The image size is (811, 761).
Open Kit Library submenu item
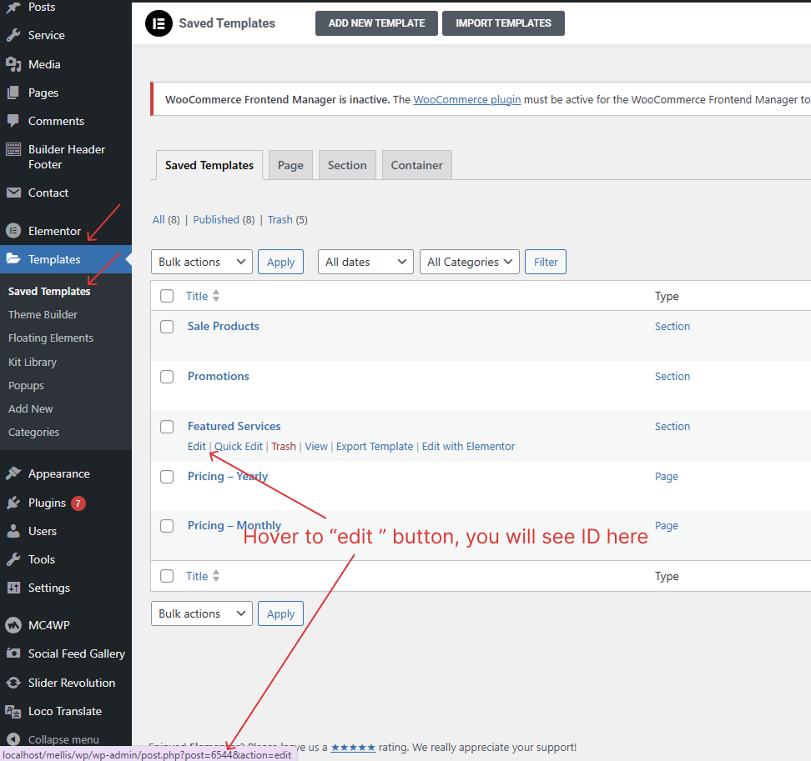tap(33, 362)
